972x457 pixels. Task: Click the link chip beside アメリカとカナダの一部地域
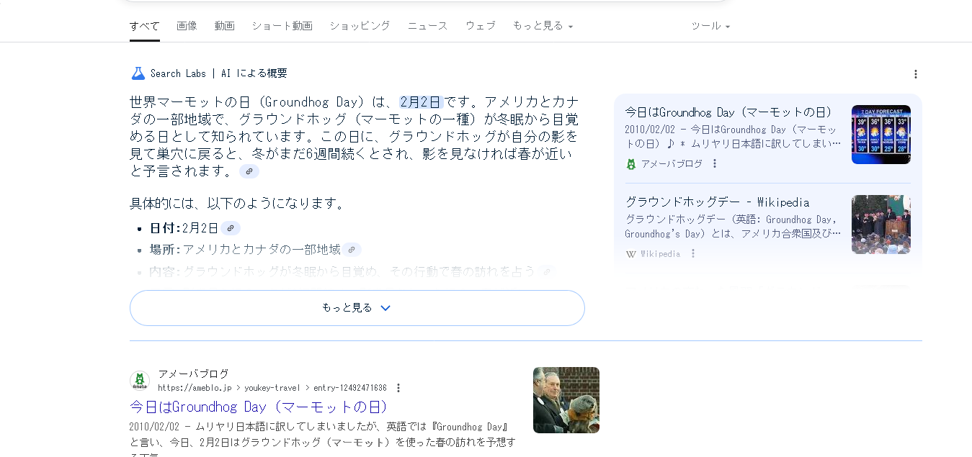click(x=352, y=250)
